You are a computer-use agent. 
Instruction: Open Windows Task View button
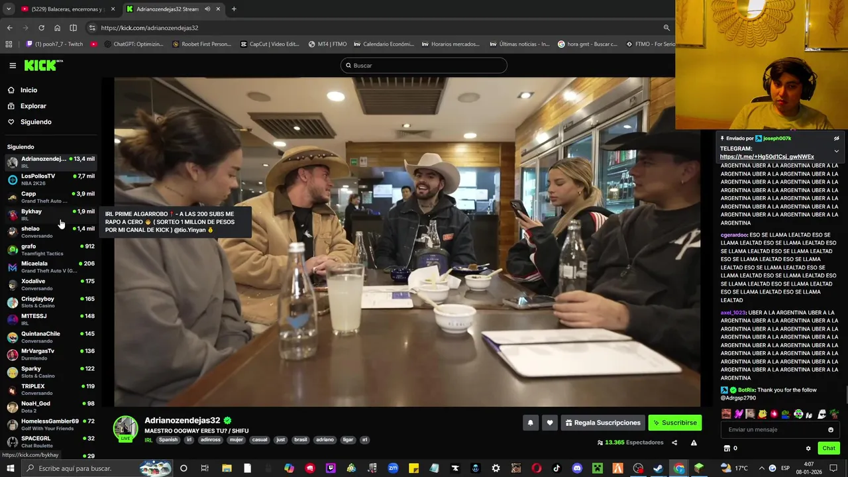pos(205,468)
